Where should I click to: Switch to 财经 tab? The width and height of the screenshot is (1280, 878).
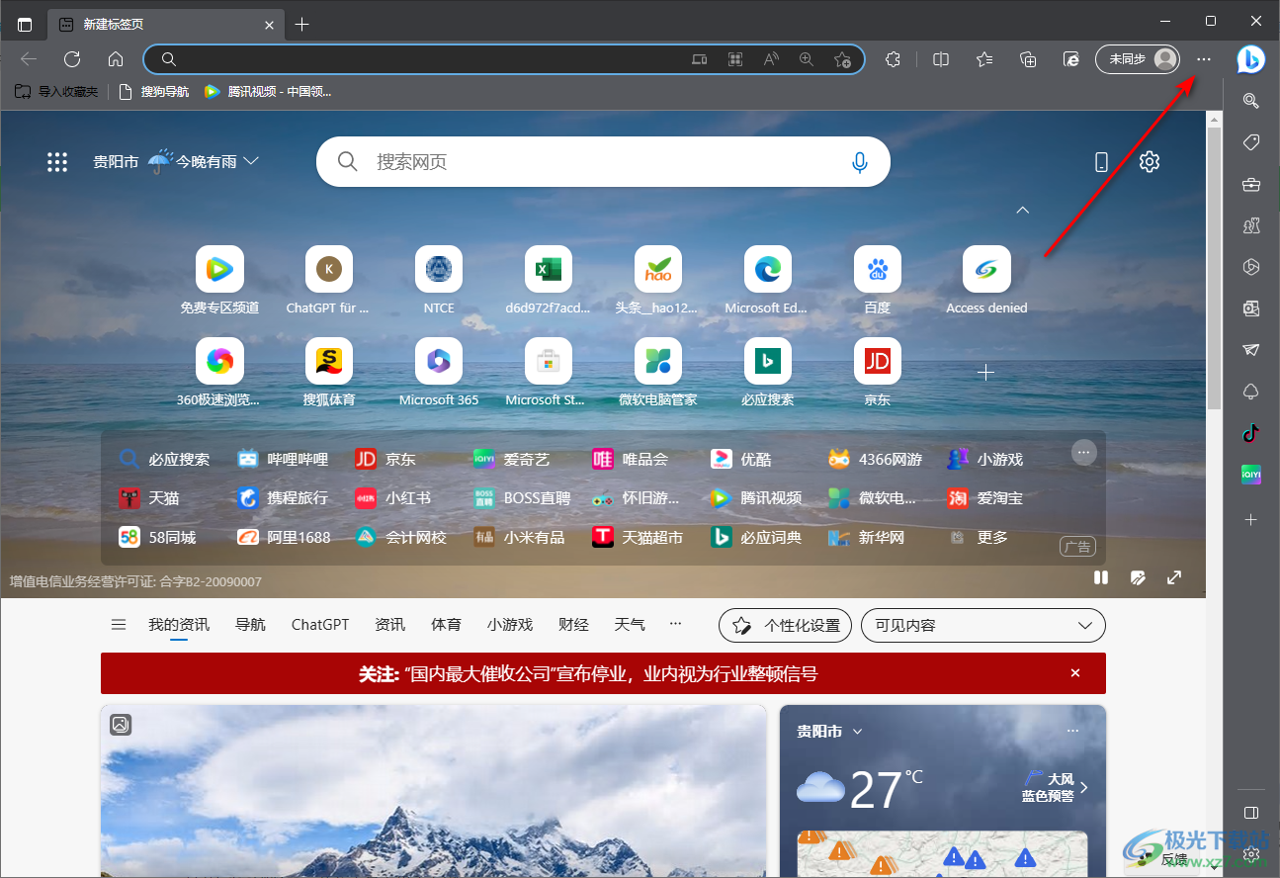click(573, 625)
